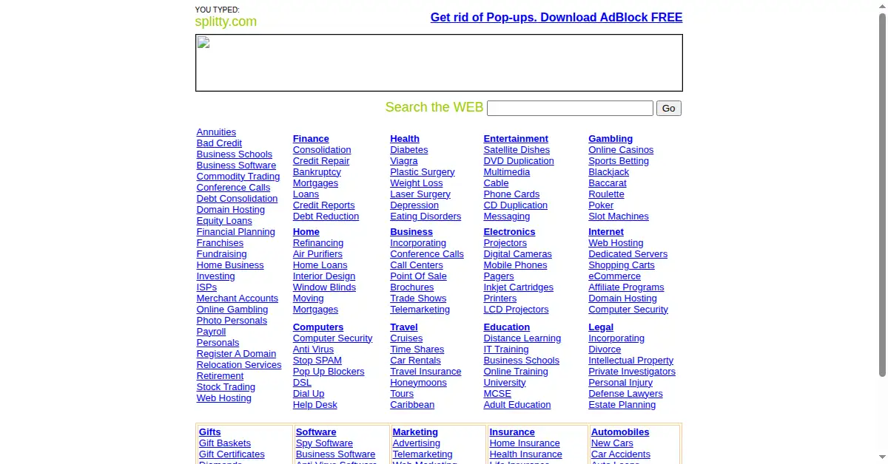Select the Satellite Dishes link
Viewport: 888px width, 464px height.
click(517, 150)
